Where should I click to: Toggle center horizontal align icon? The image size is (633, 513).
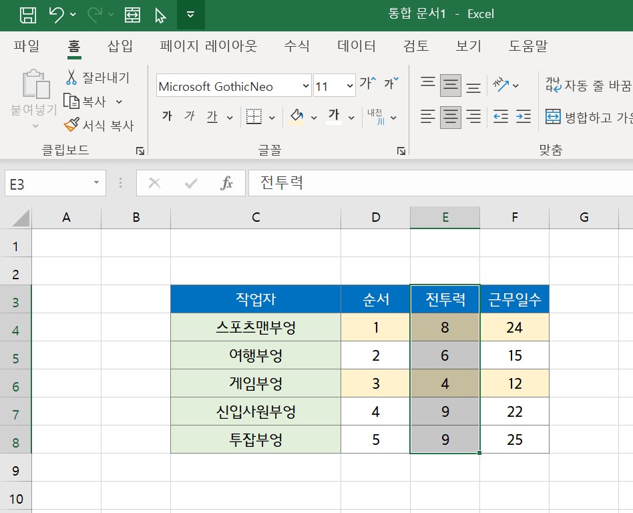coord(451,117)
